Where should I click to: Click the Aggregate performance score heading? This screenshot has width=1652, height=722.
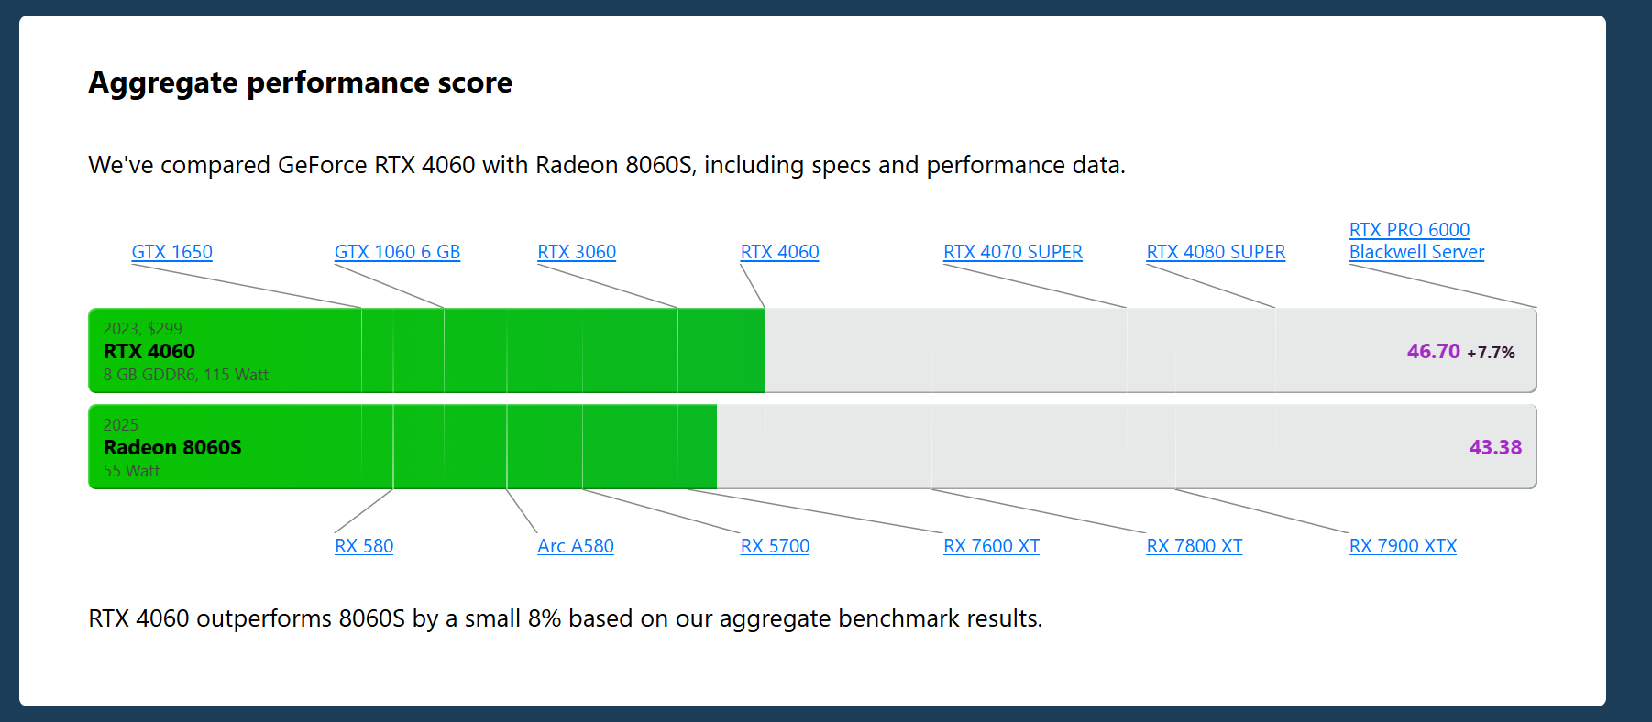[300, 82]
